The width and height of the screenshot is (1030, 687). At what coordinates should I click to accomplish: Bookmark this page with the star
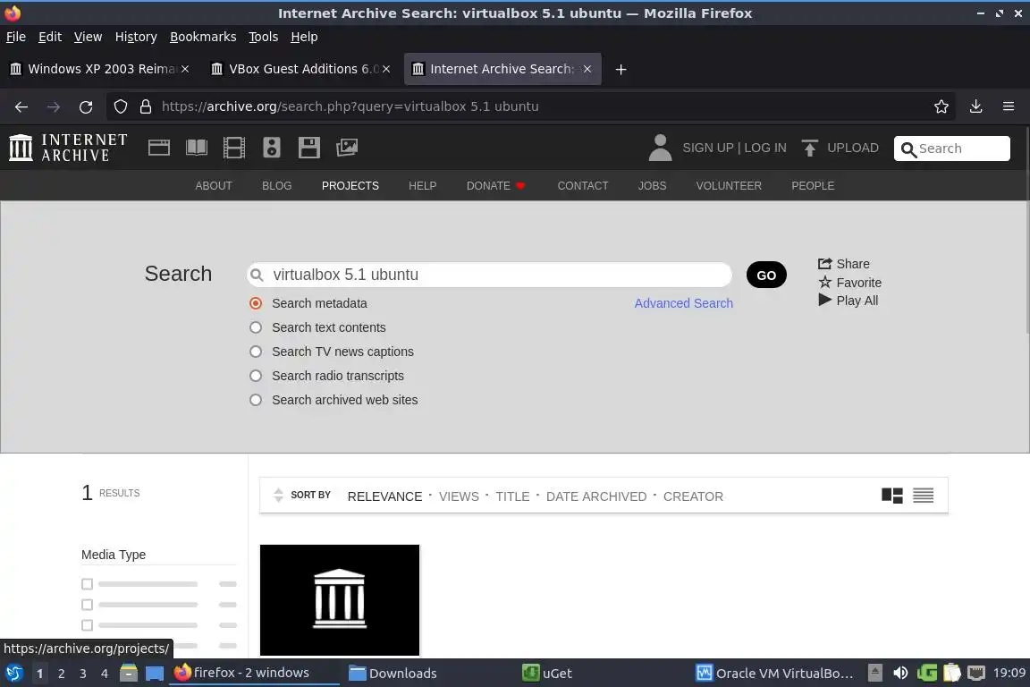click(x=941, y=106)
